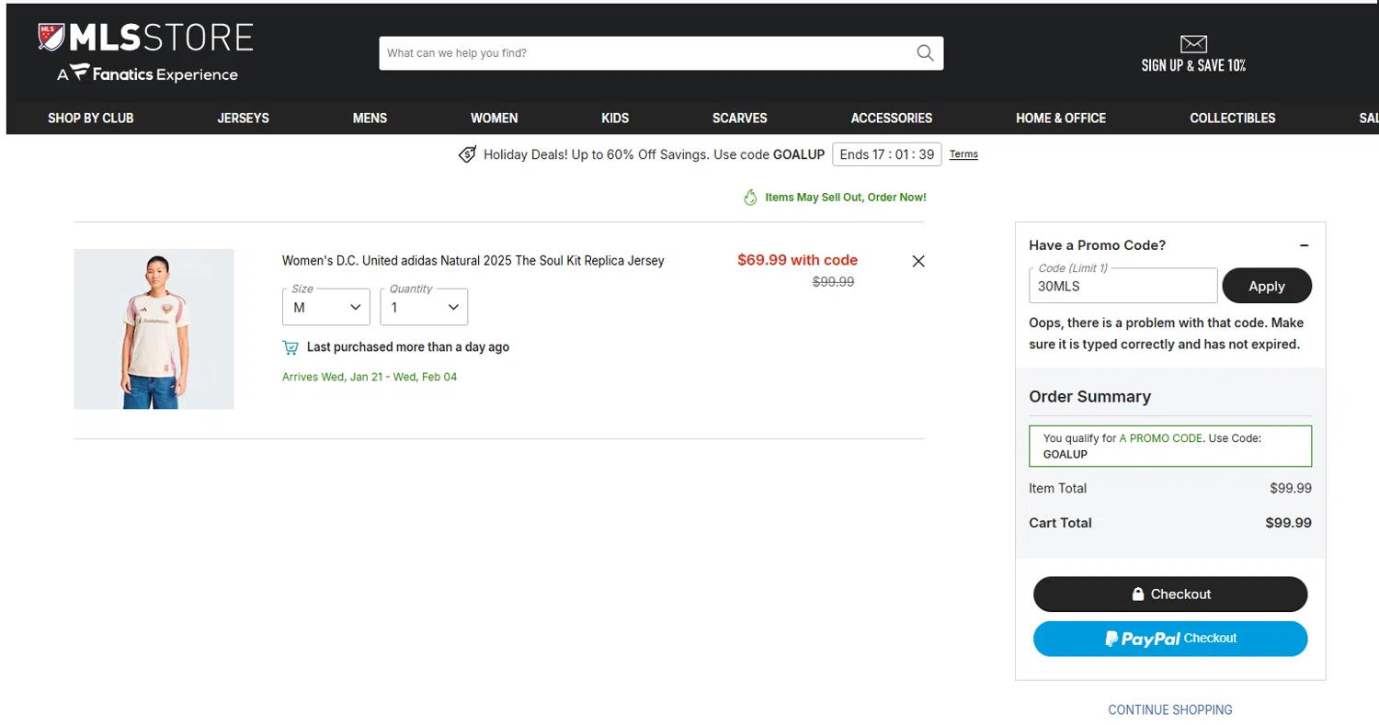This screenshot has width=1379, height=725.
Task: Click the MLS Store logo
Action: 145,38
